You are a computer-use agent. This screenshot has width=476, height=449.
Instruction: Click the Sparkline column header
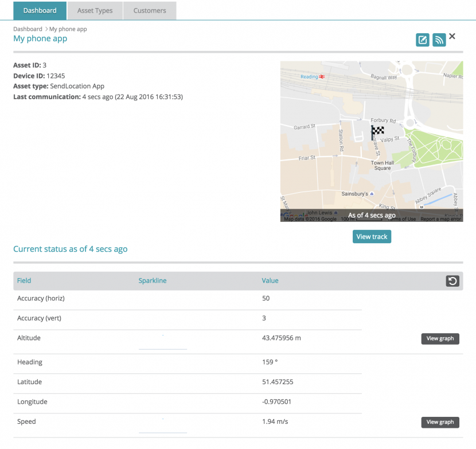click(153, 280)
